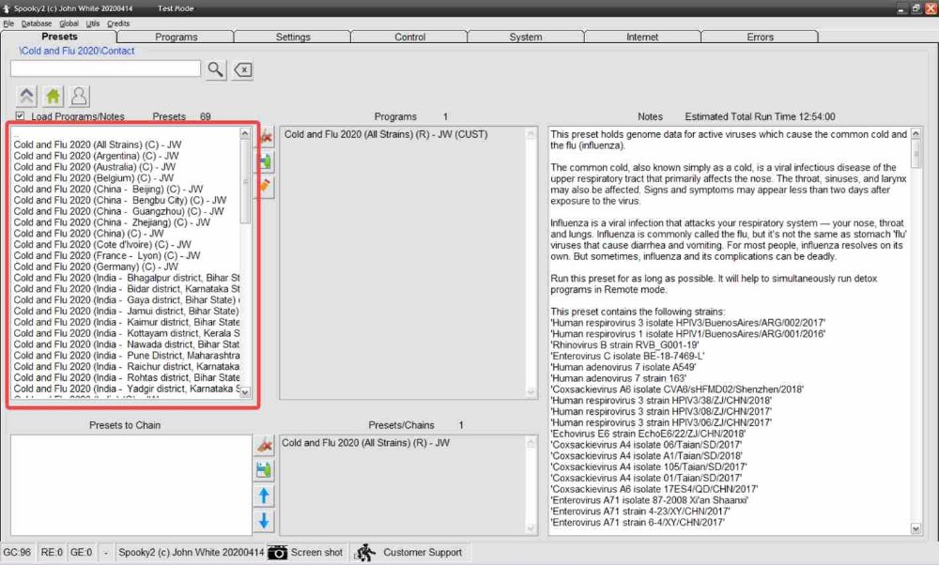This screenshot has width=939, height=565.
Task: Go up one level with double-chevron icon
Action: (26, 95)
